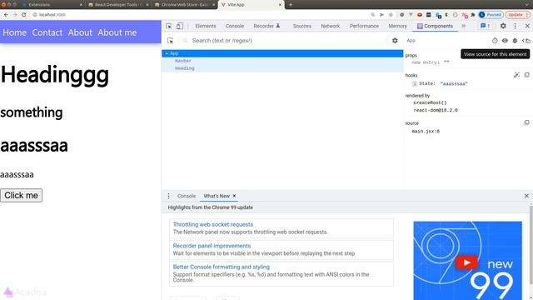The height and width of the screenshot is (300, 533).
Task: Switch to React Developer Tools browser tab
Action: (117, 5)
